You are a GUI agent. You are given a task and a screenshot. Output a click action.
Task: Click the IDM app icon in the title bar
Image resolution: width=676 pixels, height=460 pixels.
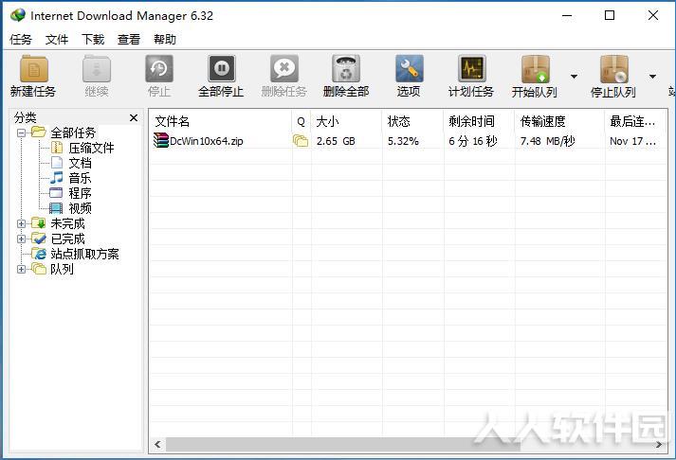[x=18, y=15]
